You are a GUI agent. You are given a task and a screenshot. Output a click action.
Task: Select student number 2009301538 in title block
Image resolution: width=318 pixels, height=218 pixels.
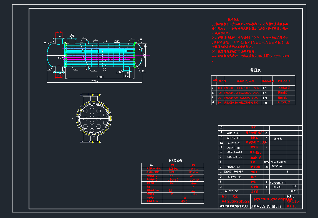pos(239,201)
